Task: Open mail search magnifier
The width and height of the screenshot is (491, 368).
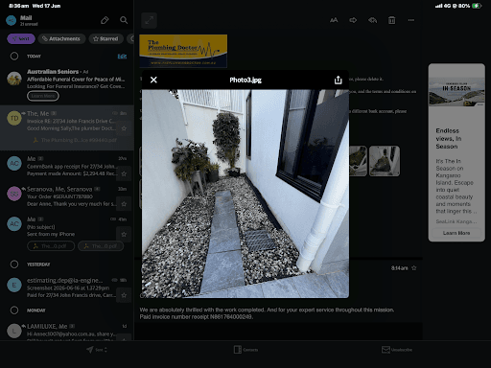Action: click(124, 20)
